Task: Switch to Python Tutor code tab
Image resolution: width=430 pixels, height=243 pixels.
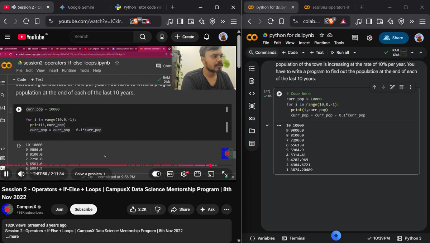Action: [x=139, y=7]
